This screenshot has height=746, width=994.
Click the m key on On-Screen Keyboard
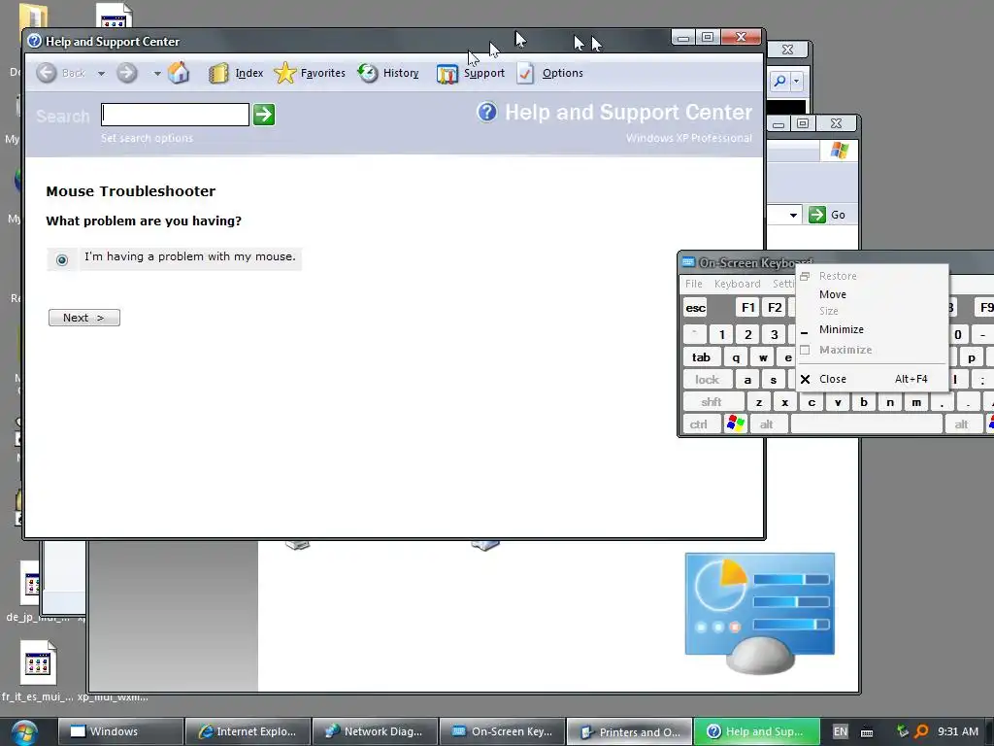916,402
